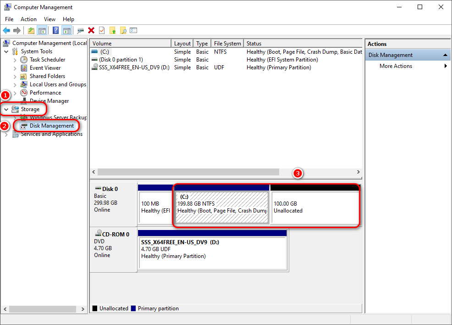Expand the Services and Applications node
452x325 pixels.
pos(6,134)
